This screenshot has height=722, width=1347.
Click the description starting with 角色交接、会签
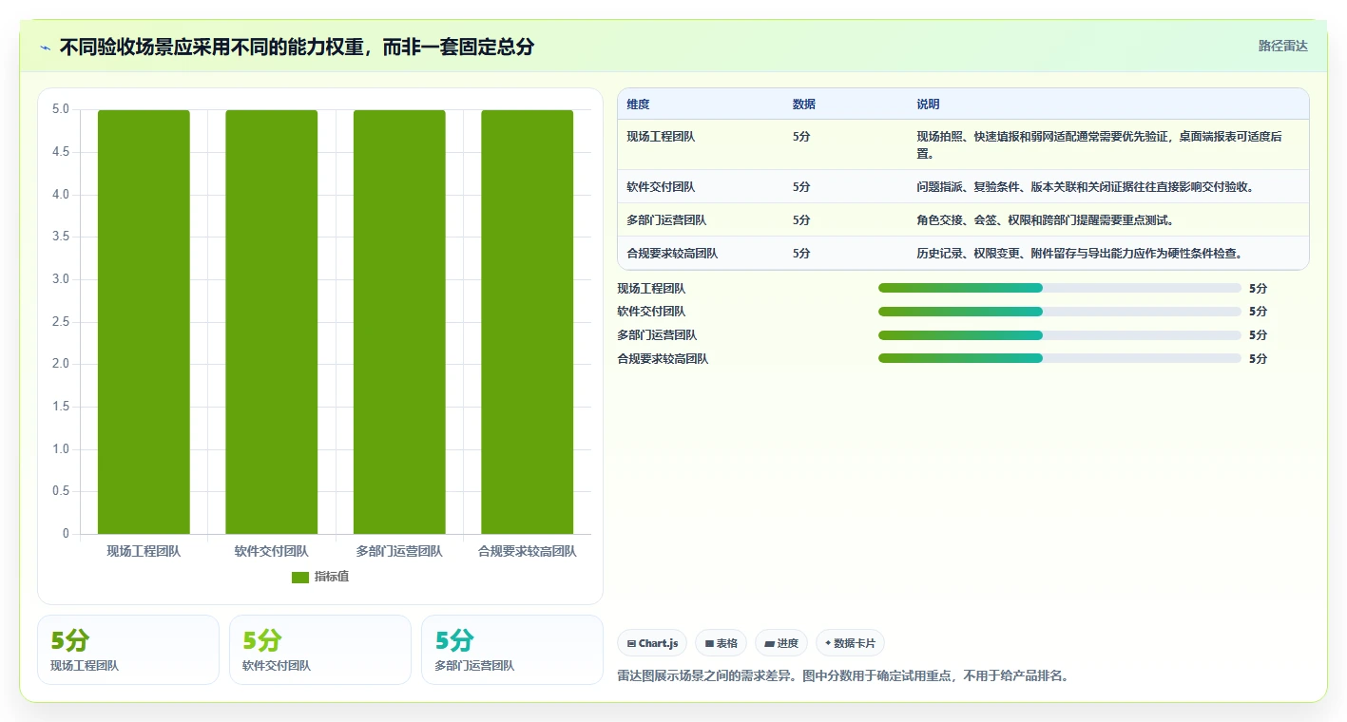tap(1046, 220)
